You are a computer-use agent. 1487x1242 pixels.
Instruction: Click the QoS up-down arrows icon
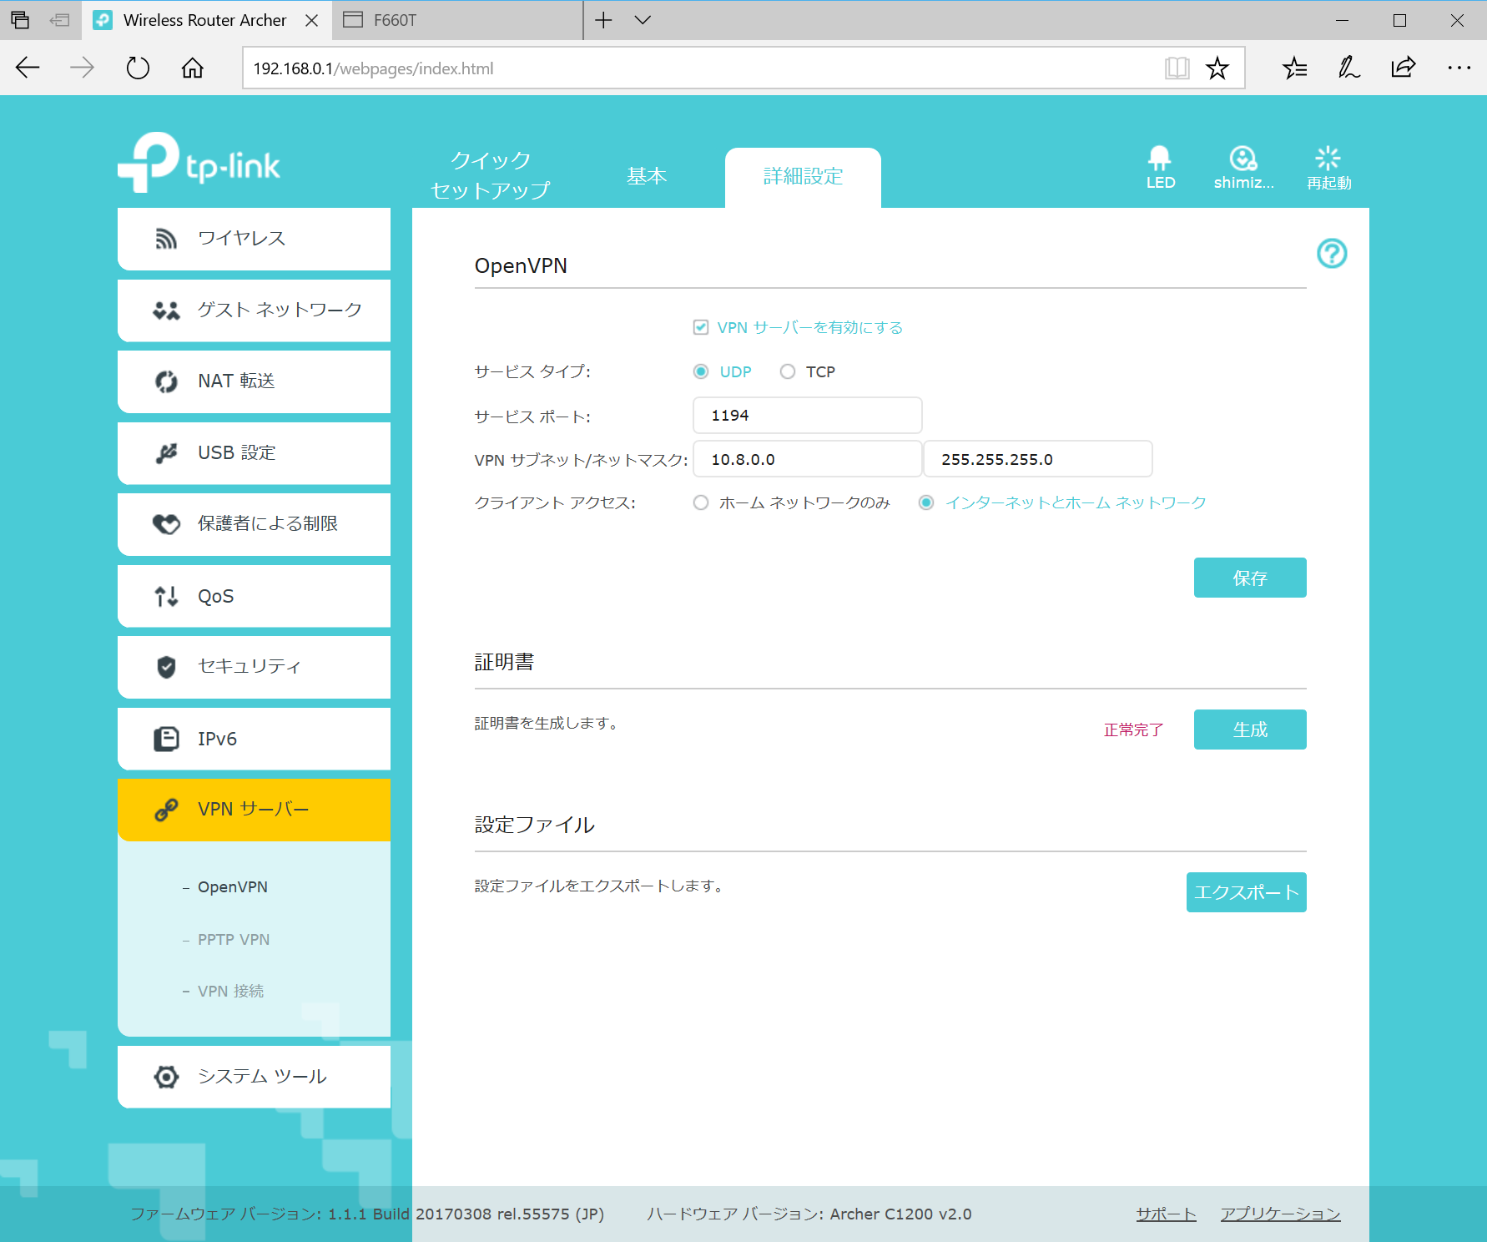click(x=166, y=596)
